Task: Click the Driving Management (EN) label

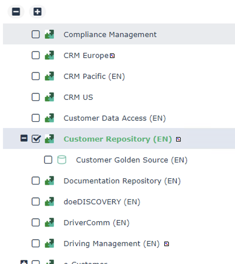Action: click(x=112, y=243)
